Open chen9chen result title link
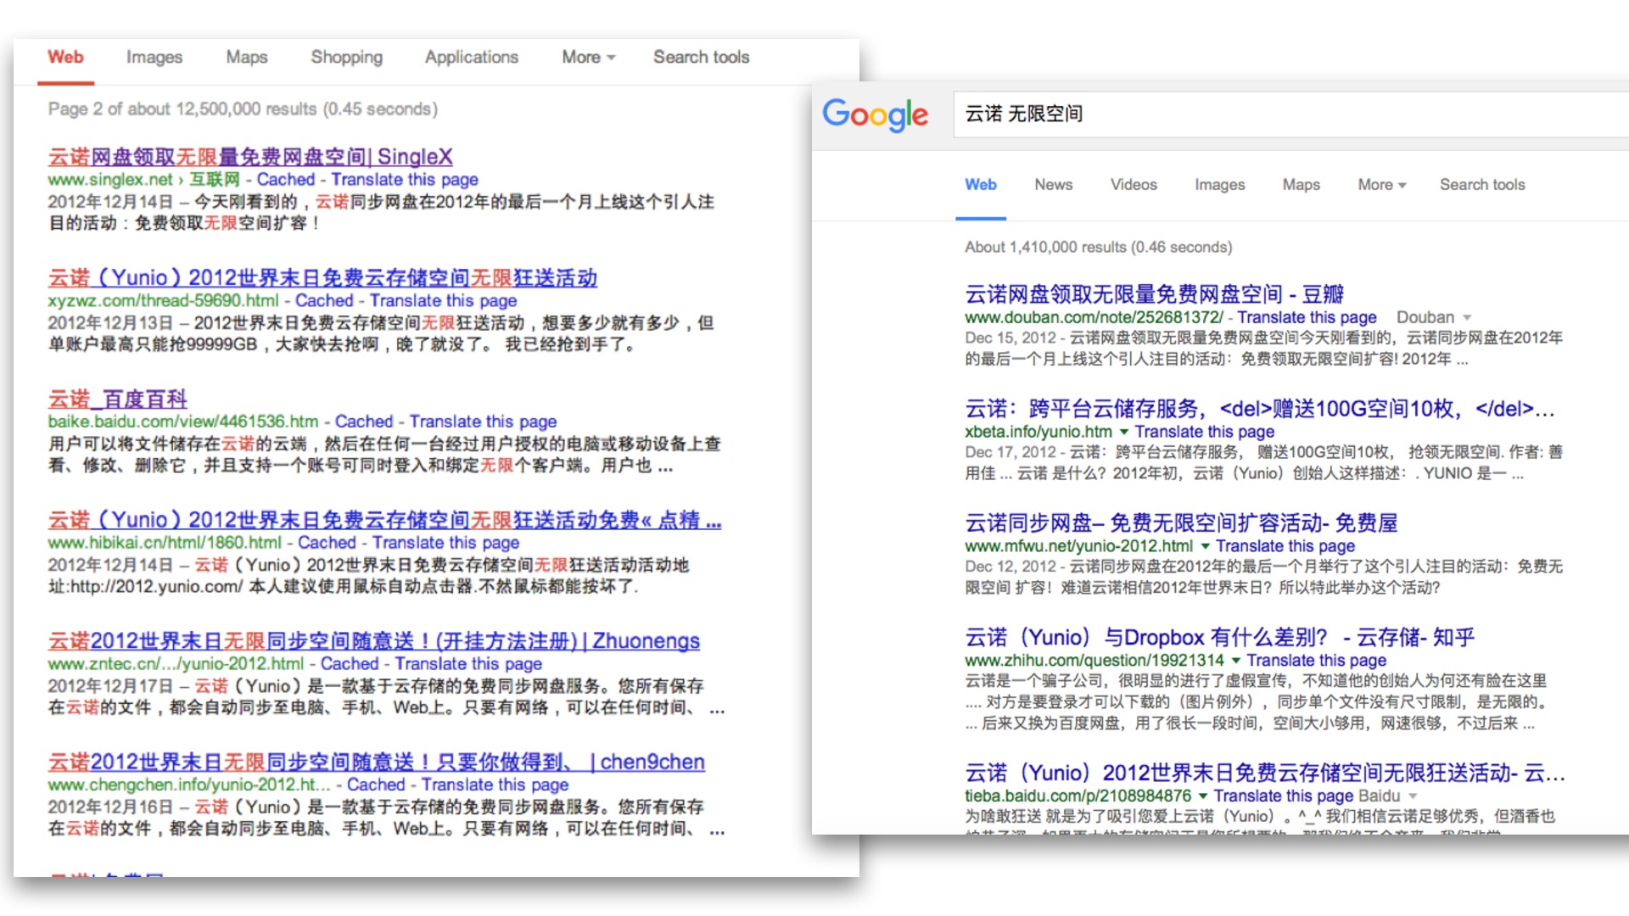The image size is (1629, 916). [x=376, y=762]
